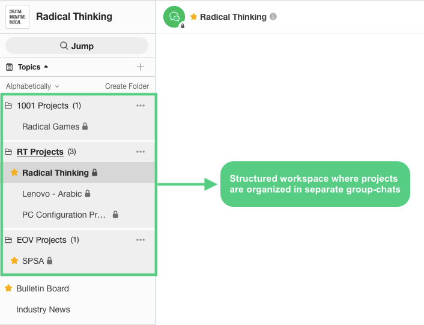Click the Creative Innovative Radical team logo
The image size is (424, 325).
coord(17,17)
